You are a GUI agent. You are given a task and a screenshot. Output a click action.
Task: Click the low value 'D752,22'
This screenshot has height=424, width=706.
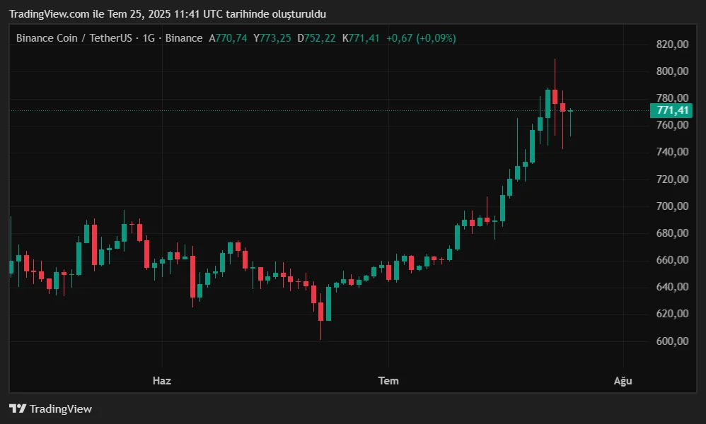[x=316, y=38]
